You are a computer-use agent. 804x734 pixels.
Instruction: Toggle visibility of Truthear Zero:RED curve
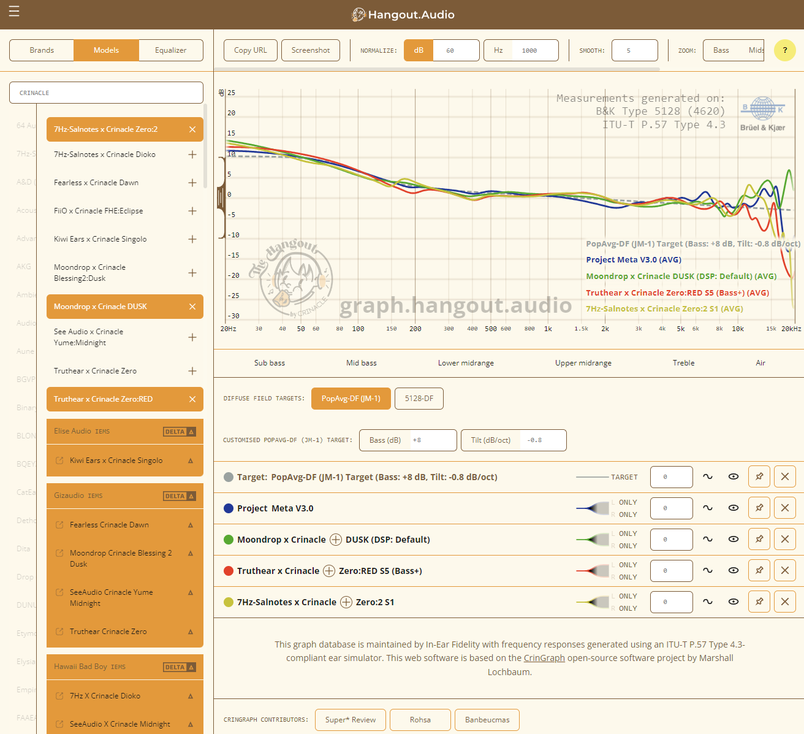(734, 570)
